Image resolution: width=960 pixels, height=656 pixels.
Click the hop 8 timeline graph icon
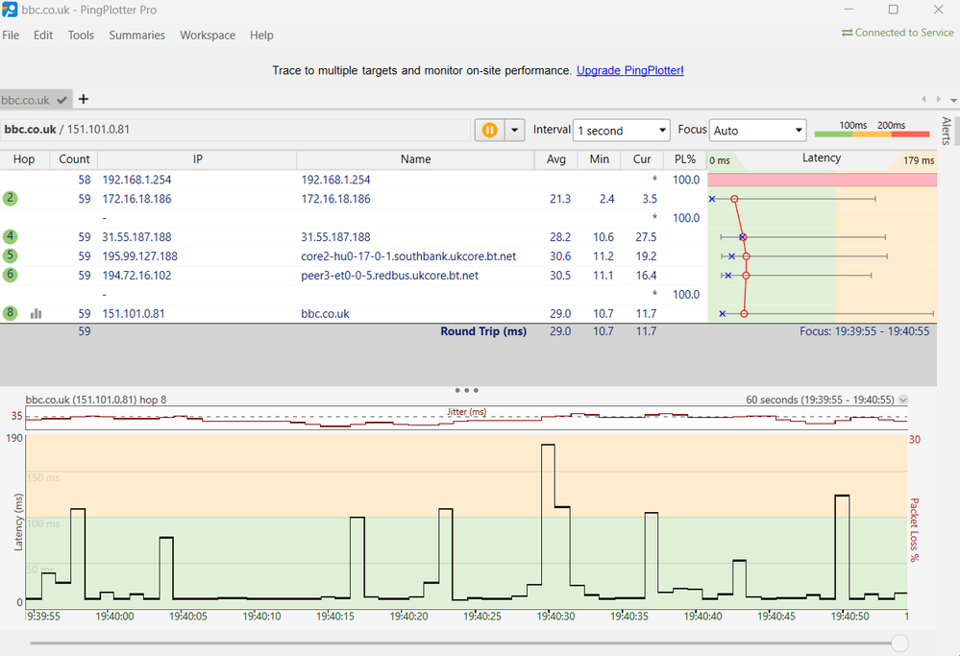(37, 313)
